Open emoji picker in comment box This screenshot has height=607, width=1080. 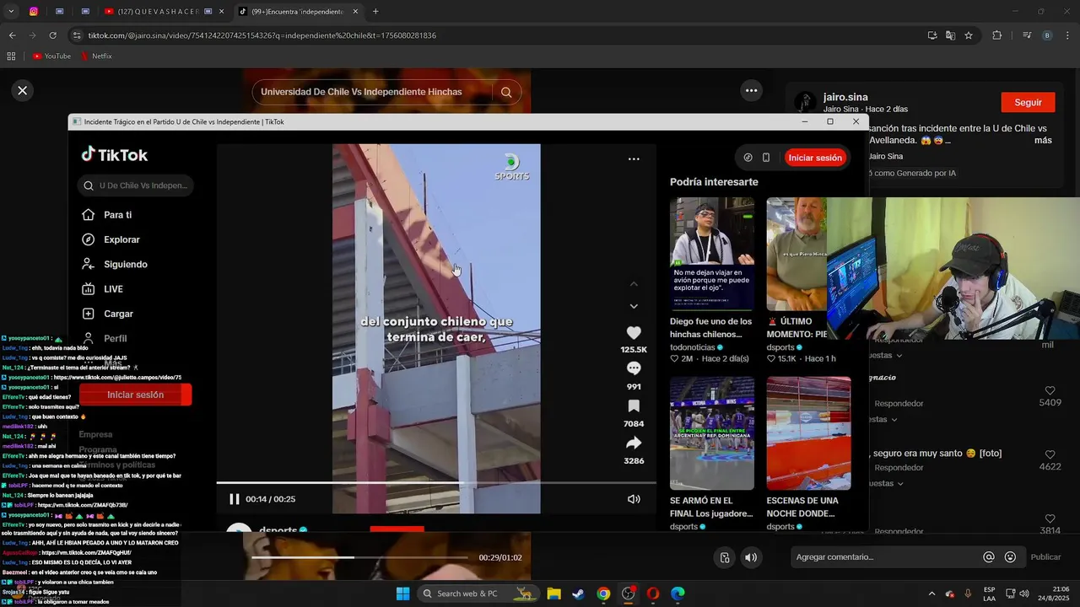click(x=1010, y=557)
